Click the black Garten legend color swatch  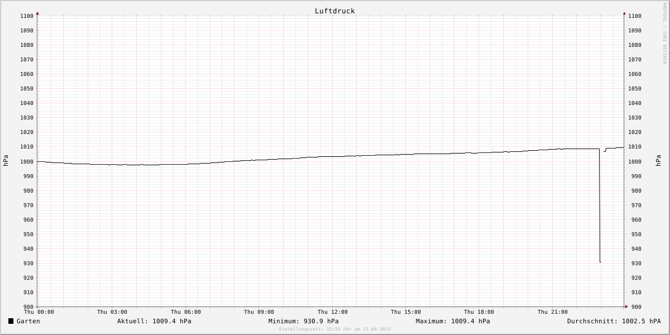(11, 321)
